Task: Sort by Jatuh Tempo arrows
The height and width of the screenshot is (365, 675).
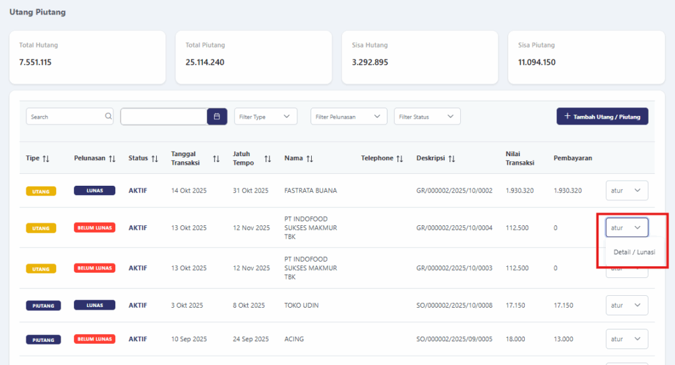Action: (268, 159)
